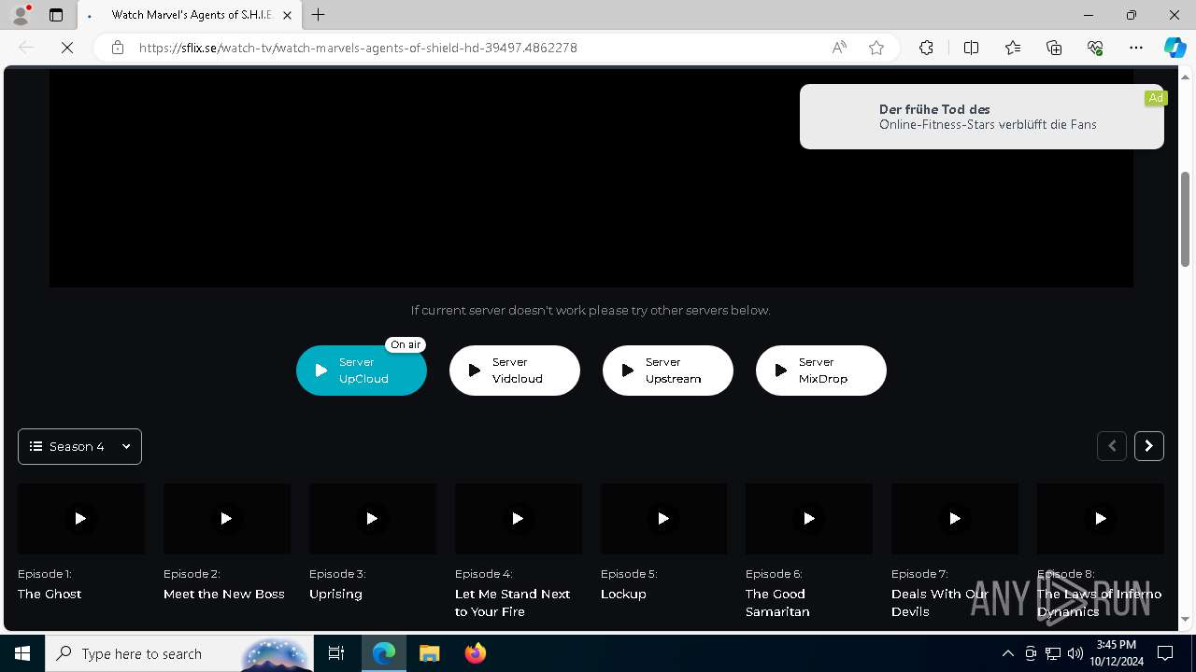
Task: Switch to Server Vidcloud
Action: pyautogui.click(x=515, y=371)
